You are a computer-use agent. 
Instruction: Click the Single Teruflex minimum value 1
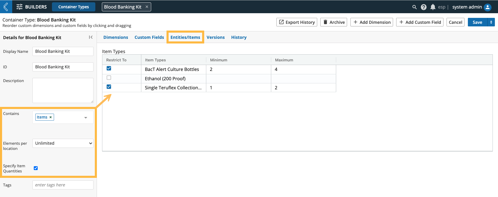coord(238,88)
